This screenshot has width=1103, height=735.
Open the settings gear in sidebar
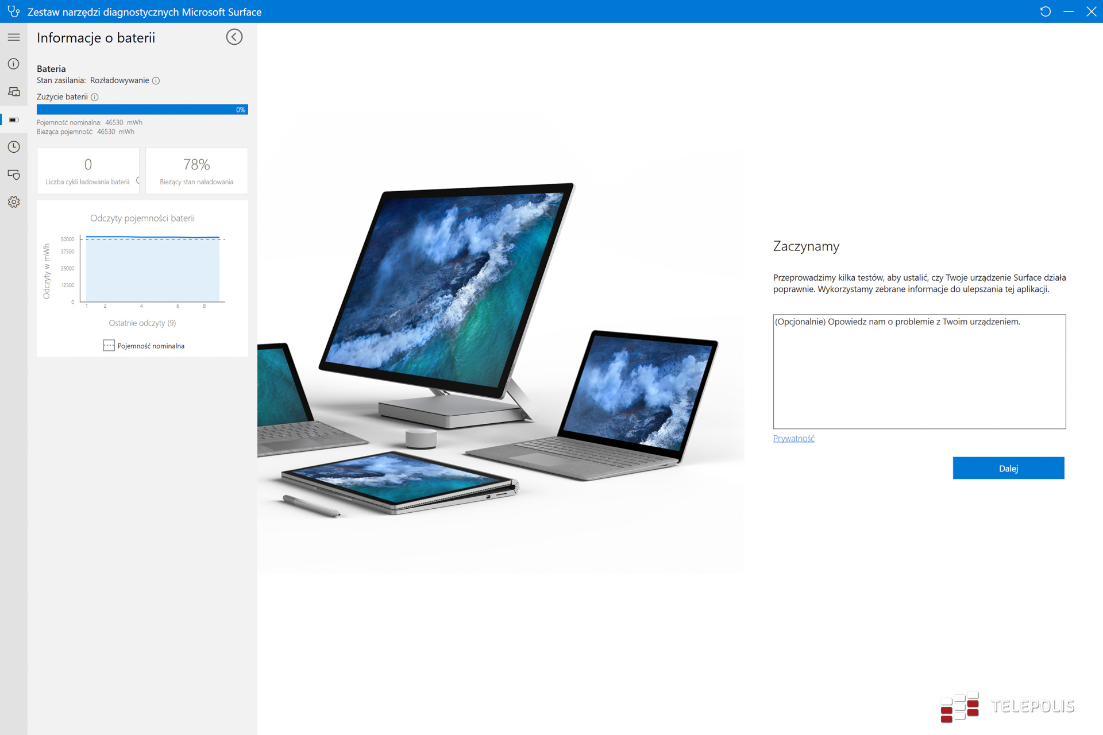pyautogui.click(x=13, y=202)
